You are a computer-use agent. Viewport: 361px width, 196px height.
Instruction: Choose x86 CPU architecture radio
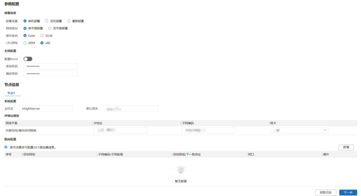click(x=42, y=43)
